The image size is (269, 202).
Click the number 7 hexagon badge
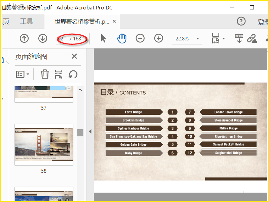[190, 112]
